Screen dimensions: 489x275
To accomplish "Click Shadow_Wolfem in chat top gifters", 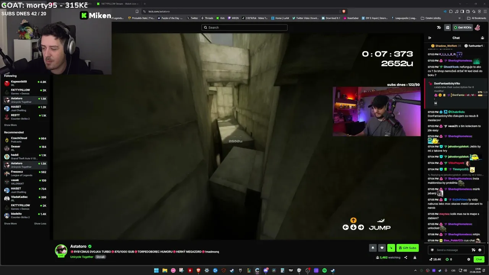I will tap(445, 46).
